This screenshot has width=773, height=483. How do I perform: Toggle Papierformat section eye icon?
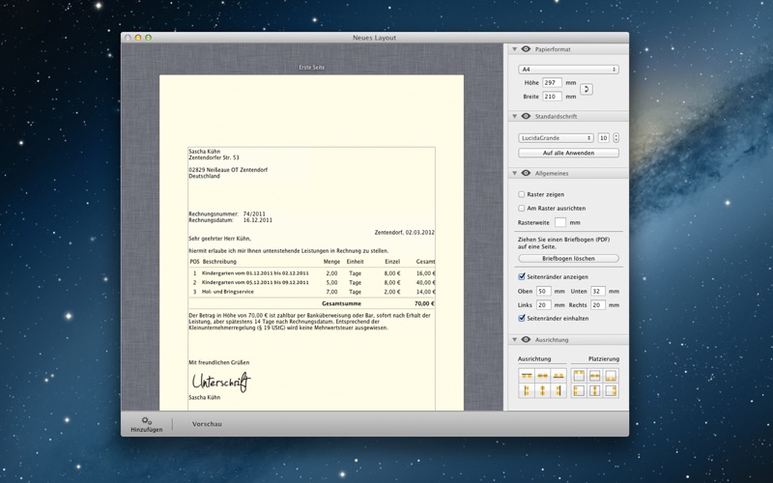point(526,49)
